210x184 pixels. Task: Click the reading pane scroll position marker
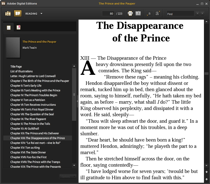(x=206, y=74)
